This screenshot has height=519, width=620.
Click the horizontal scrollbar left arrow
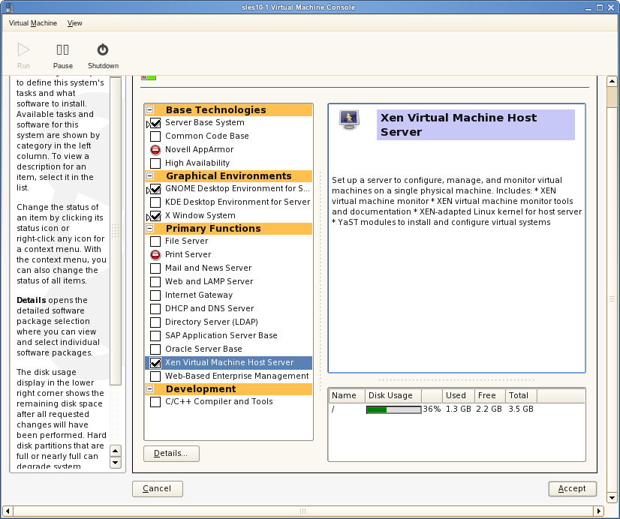(8, 511)
